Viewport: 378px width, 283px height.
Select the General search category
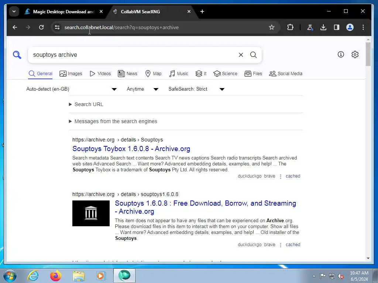pyautogui.click(x=40, y=74)
